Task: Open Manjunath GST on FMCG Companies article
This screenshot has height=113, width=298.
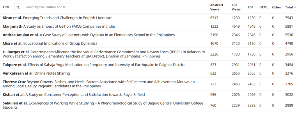Action: [59, 27]
